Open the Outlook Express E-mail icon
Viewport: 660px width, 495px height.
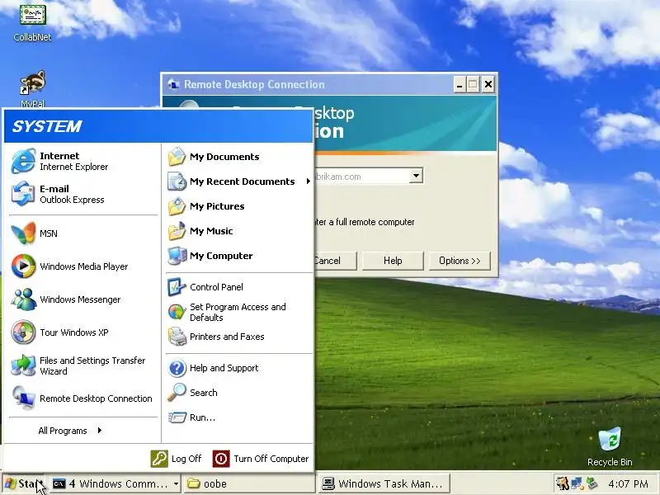[x=23, y=194]
